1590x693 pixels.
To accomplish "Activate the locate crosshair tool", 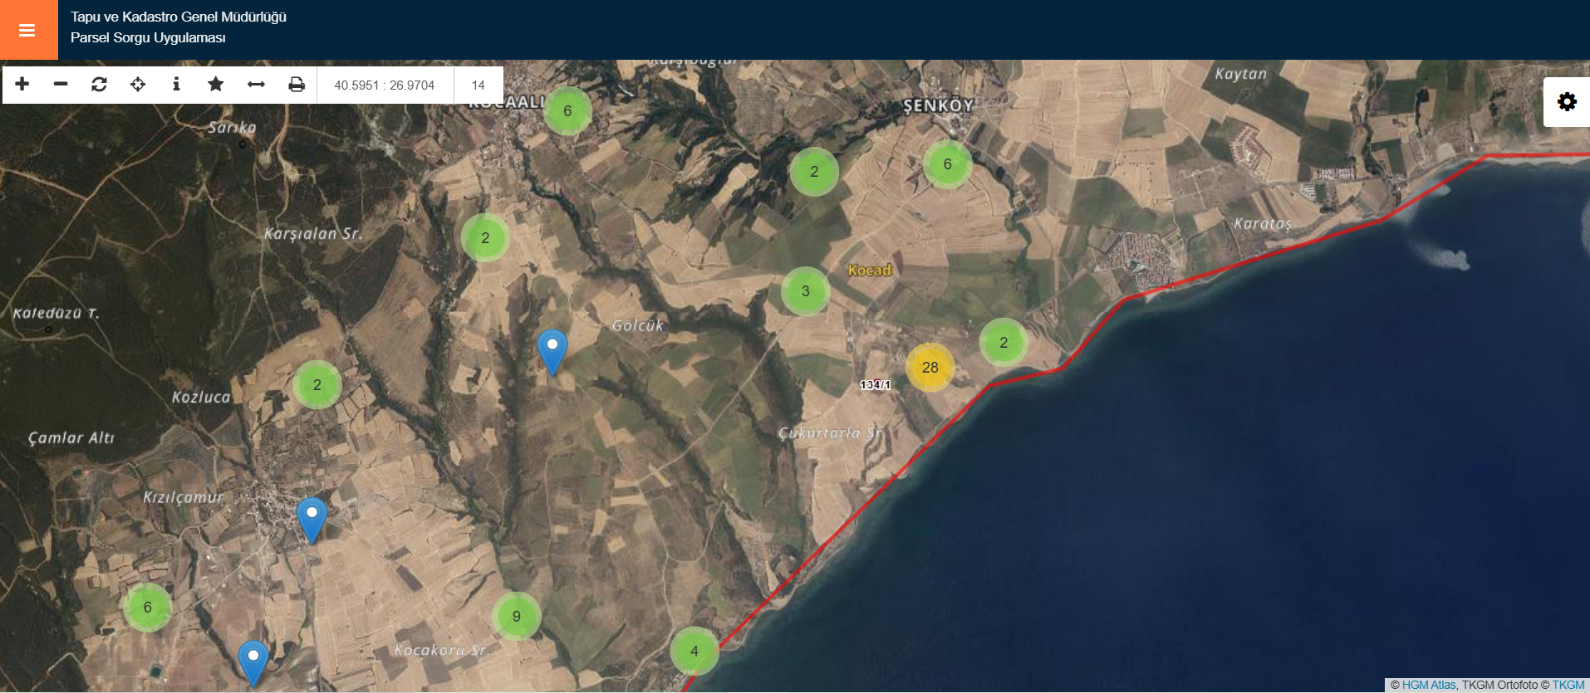I will (138, 84).
